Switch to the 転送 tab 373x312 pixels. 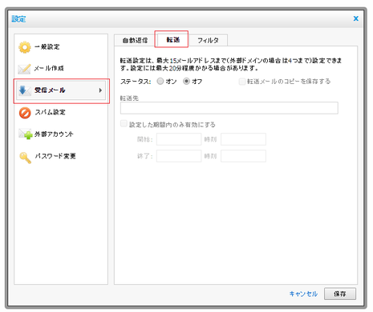coord(172,40)
